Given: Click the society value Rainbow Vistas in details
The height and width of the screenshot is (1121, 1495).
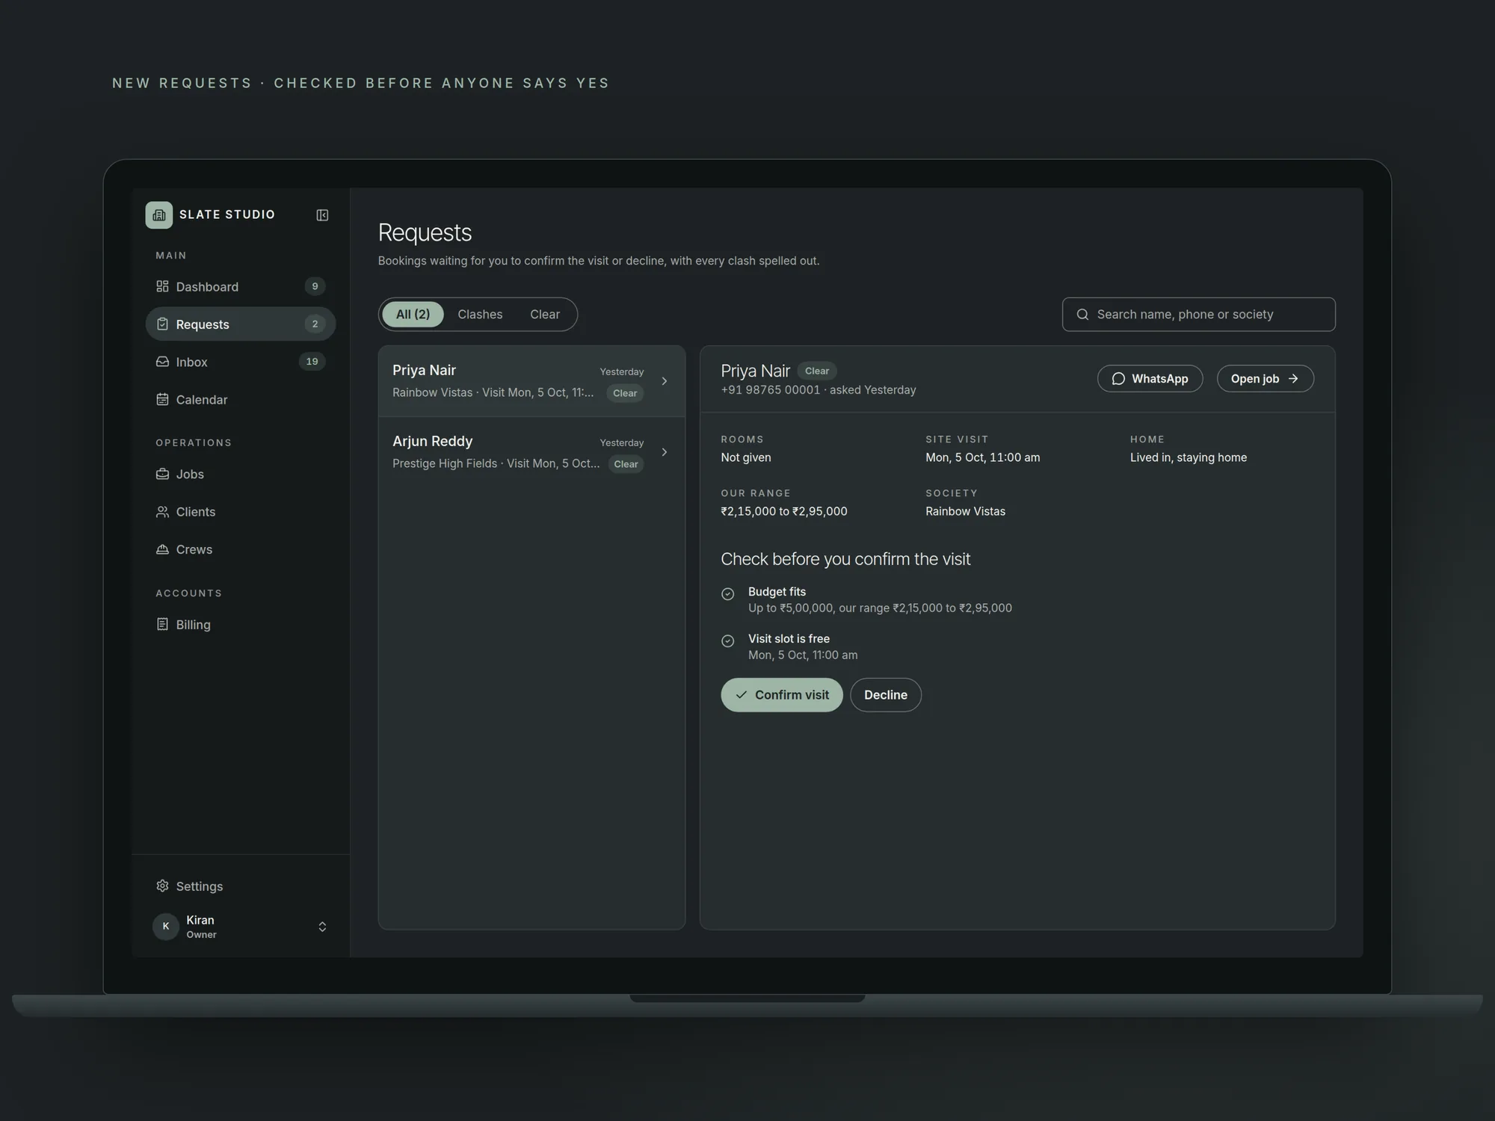Looking at the screenshot, I should coord(965,511).
